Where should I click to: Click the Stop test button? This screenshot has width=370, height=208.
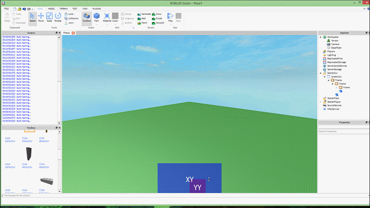click(x=179, y=18)
